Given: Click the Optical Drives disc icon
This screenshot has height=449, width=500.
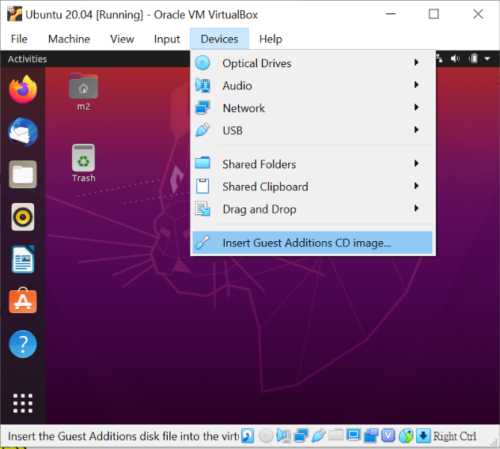Looking at the screenshot, I should (203, 62).
